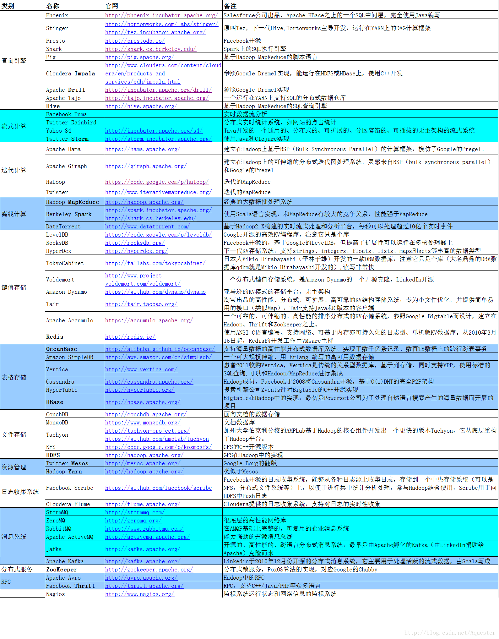This screenshot has width=499, height=639.
Task: Open the activemq.apache.org link
Action: tap(147, 537)
